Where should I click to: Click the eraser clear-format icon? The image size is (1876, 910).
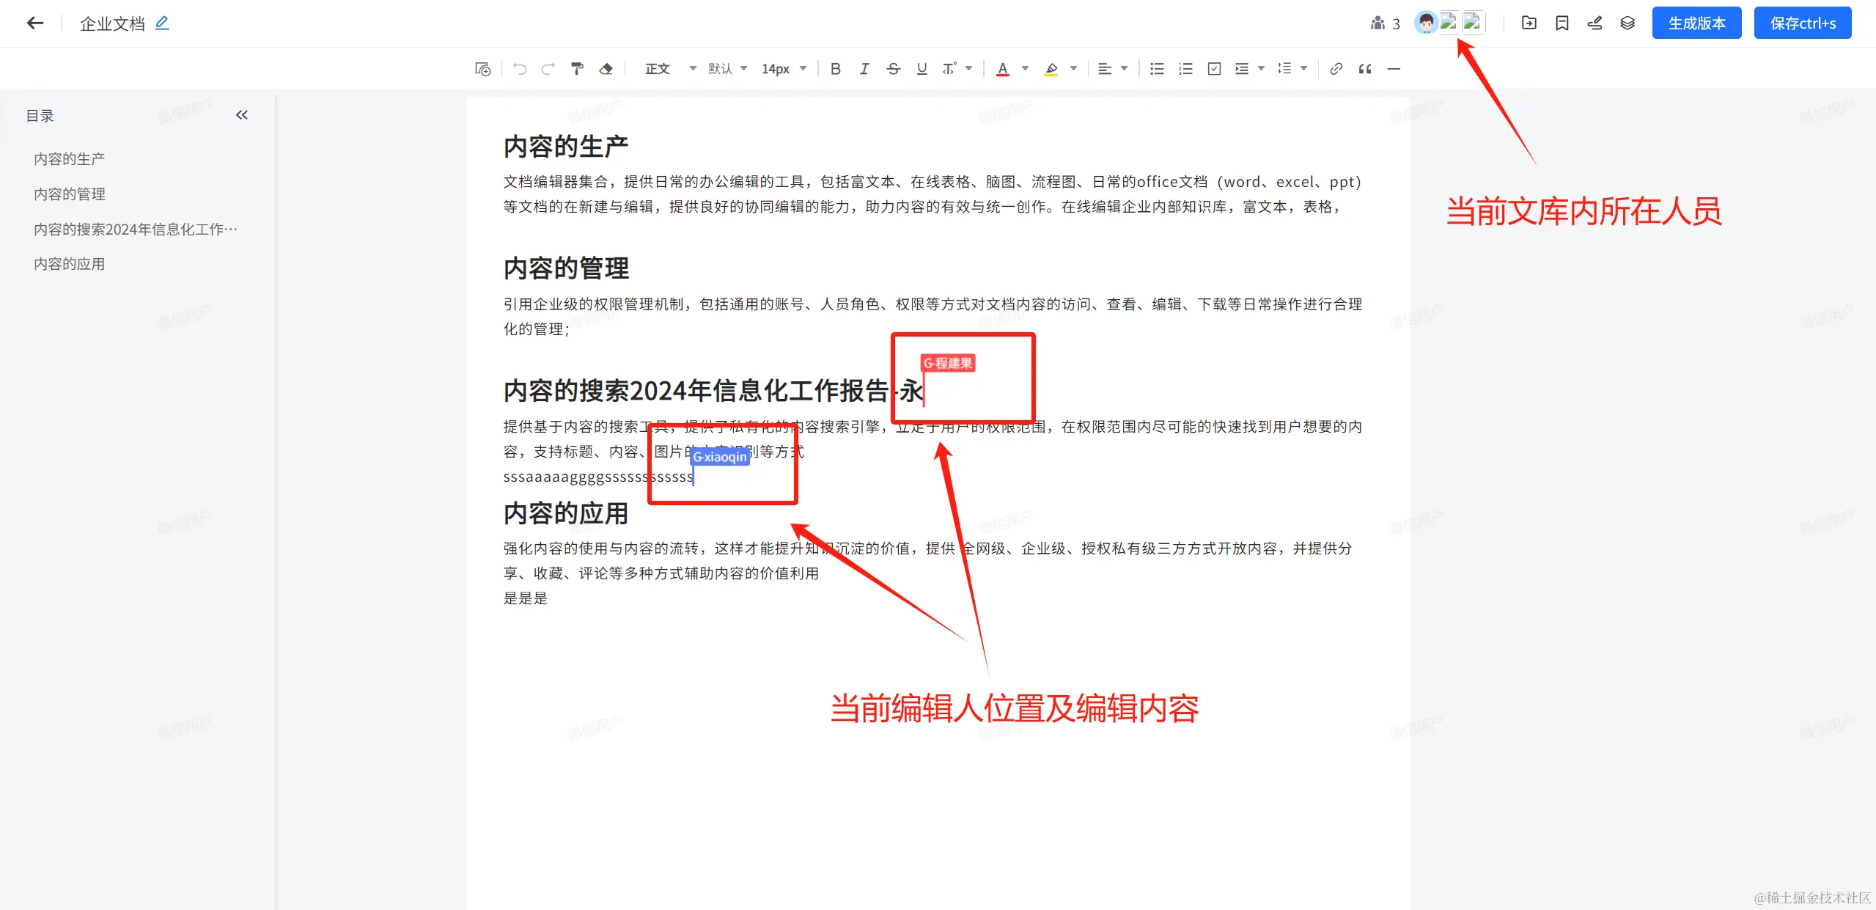click(x=606, y=69)
